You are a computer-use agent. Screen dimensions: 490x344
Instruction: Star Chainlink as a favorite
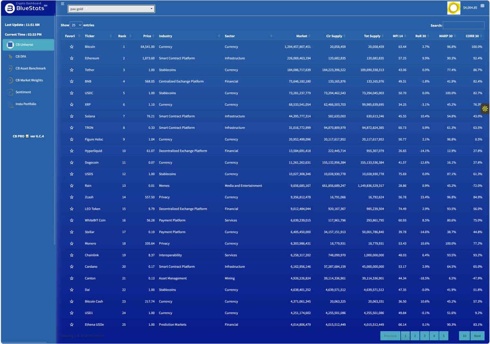click(72, 255)
